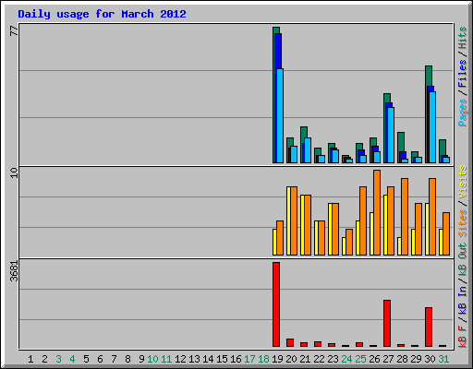Click day '31' on the x-axis

point(443,359)
